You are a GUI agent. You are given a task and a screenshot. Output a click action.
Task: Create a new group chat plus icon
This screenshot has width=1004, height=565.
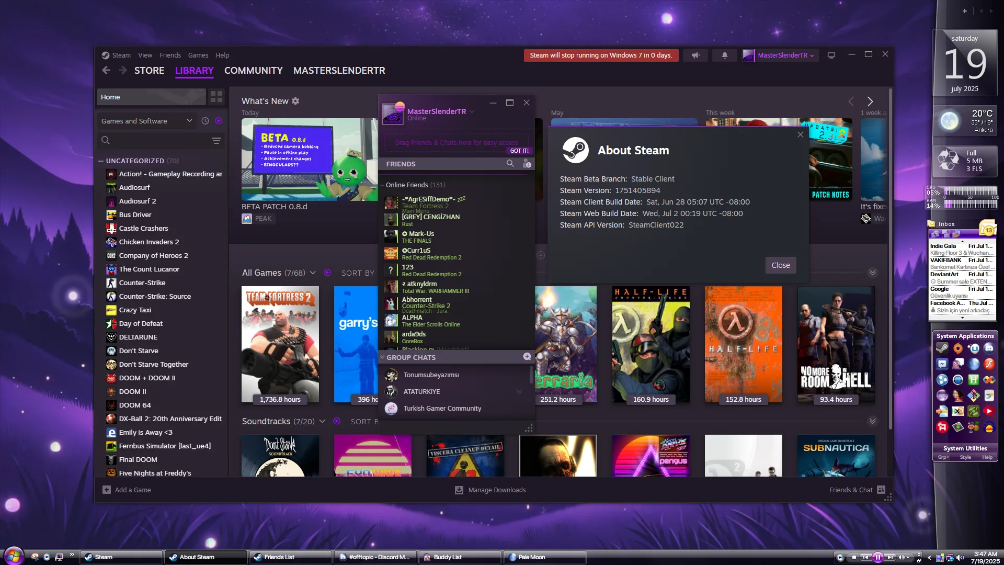(527, 357)
